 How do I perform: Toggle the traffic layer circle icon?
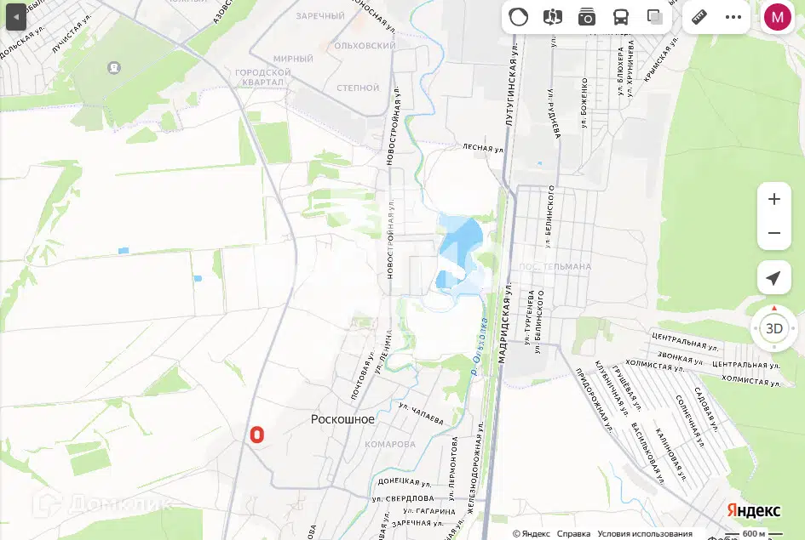click(x=518, y=17)
